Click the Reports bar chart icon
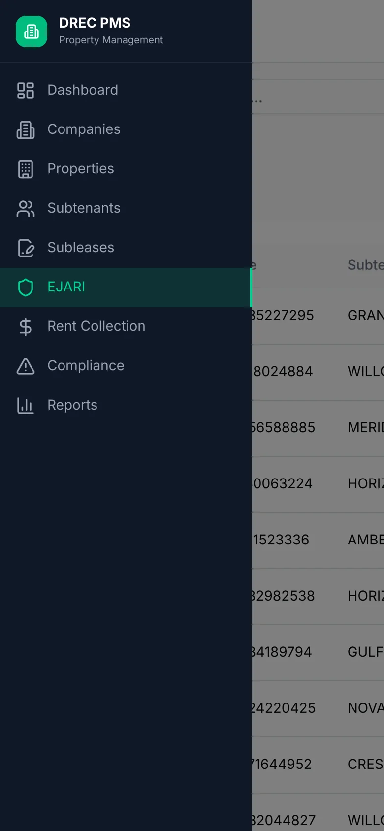The image size is (384, 831). click(x=26, y=406)
